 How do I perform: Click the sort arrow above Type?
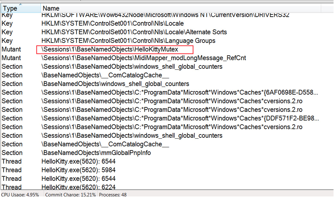coord(20,4)
